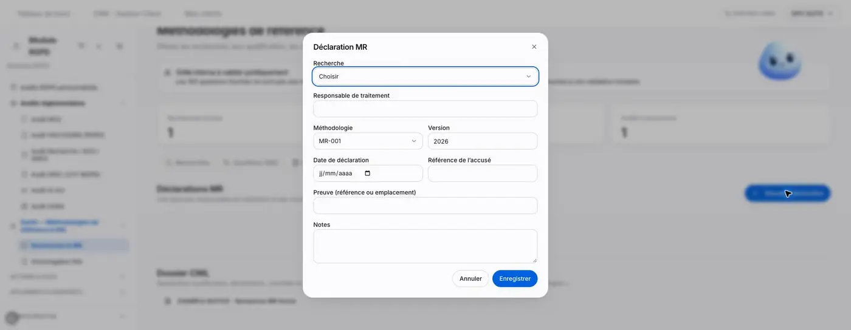Save with the Enregistrer button

click(x=515, y=278)
